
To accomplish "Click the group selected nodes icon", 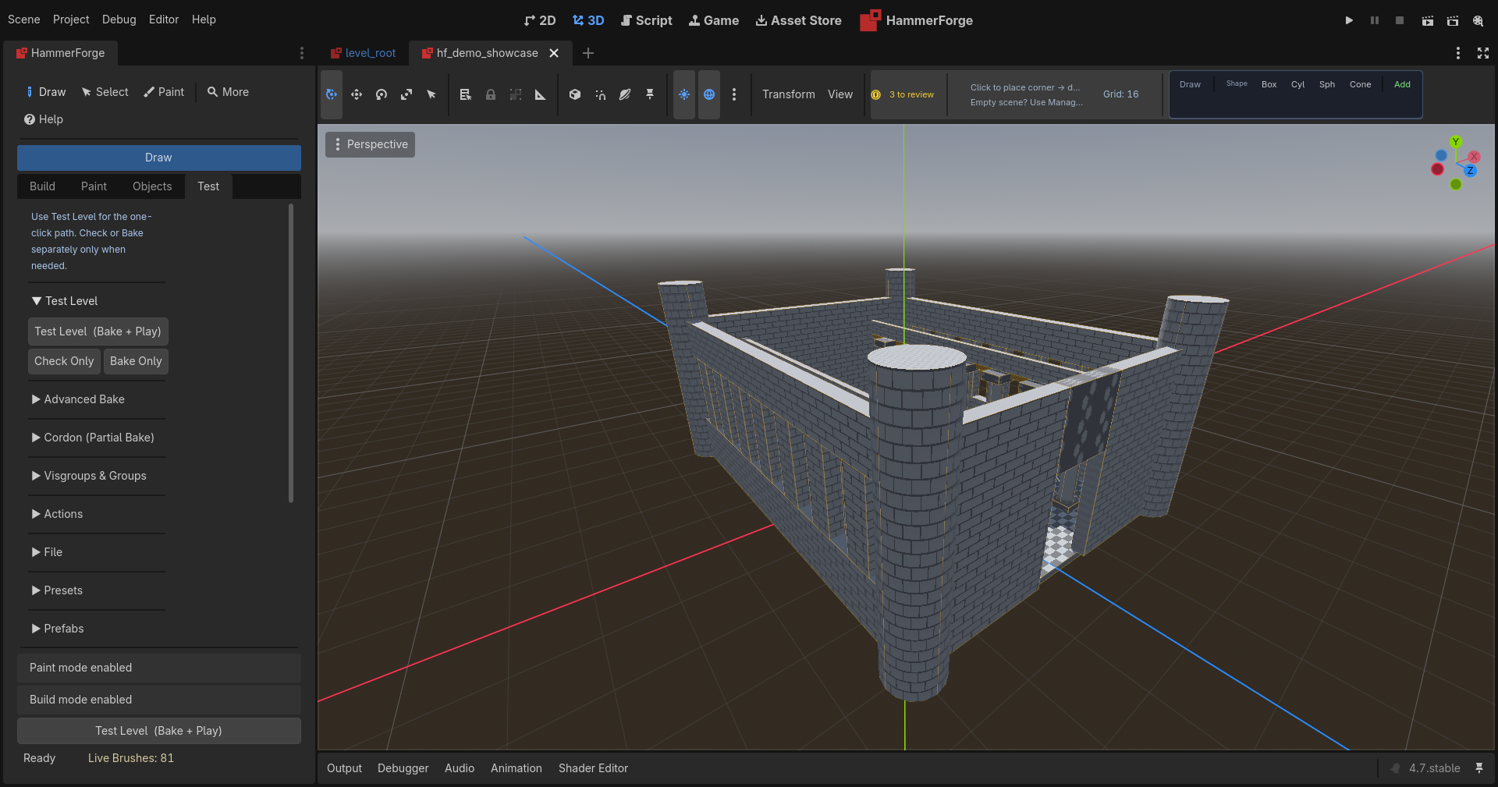I will (x=516, y=94).
